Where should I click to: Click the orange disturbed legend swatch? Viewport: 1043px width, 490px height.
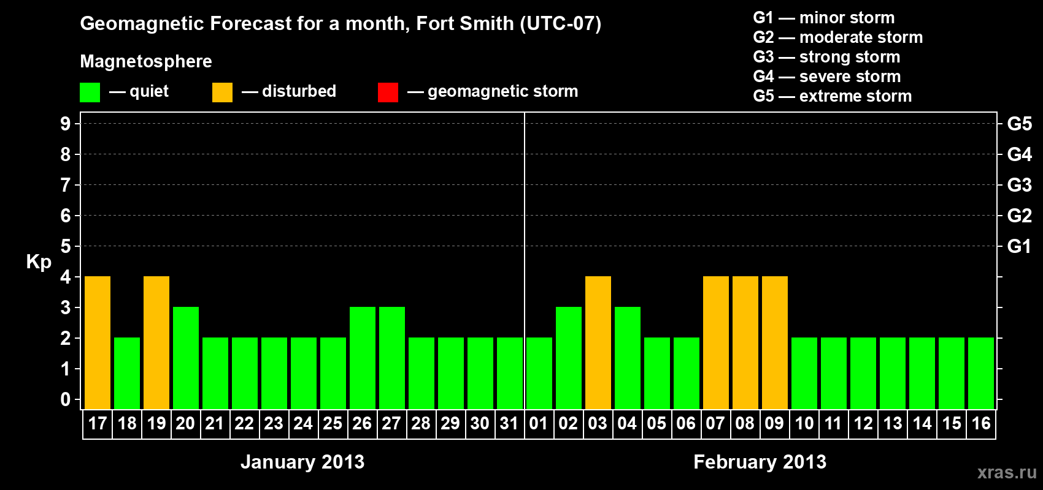(x=222, y=92)
